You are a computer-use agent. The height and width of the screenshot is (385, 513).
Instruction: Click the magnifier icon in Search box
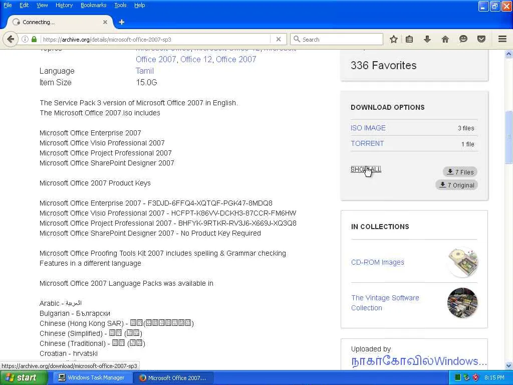(297, 39)
